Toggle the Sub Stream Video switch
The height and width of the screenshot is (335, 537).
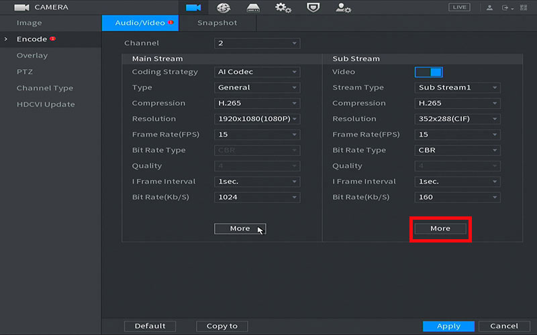(428, 72)
